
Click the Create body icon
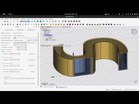tap(17, 25)
